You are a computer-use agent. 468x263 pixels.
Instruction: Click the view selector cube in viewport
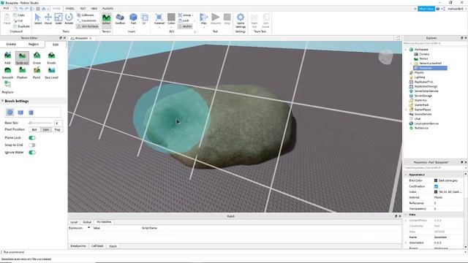pos(385,57)
